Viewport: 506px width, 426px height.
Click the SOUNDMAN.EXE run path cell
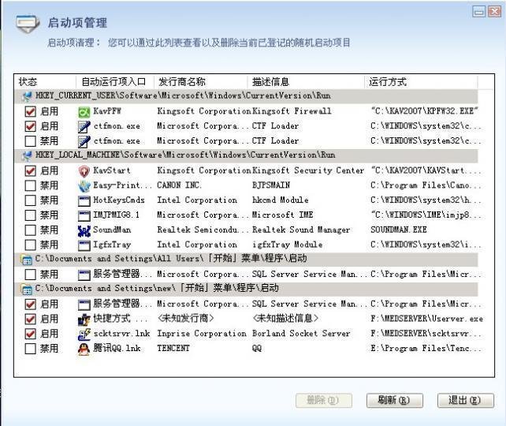pos(399,230)
